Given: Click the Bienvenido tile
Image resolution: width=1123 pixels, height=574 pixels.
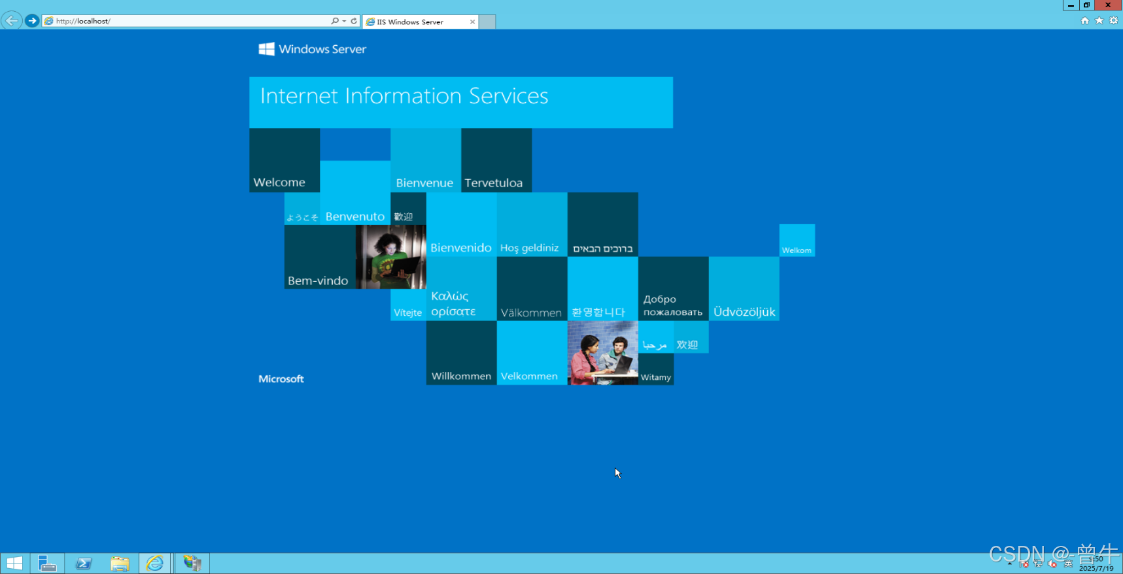Looking at the screenshot, I should point(462,224).
